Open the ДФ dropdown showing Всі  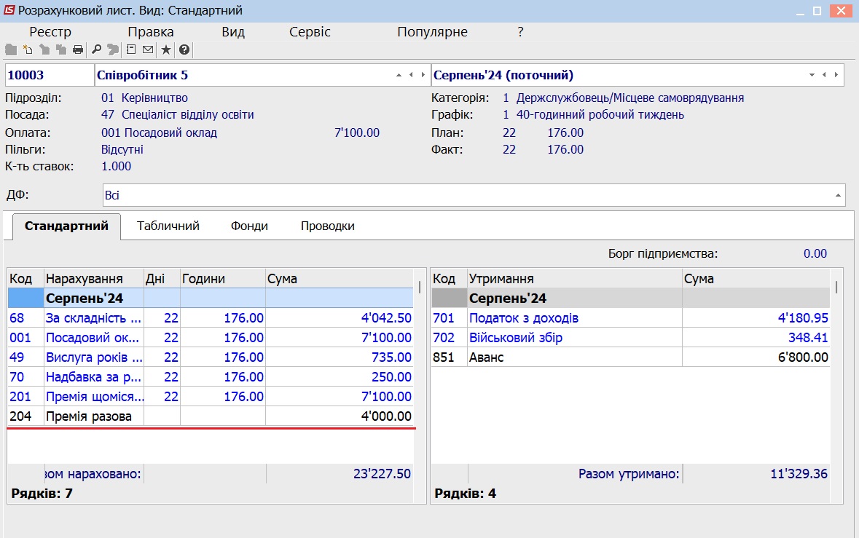click(838, 195)
